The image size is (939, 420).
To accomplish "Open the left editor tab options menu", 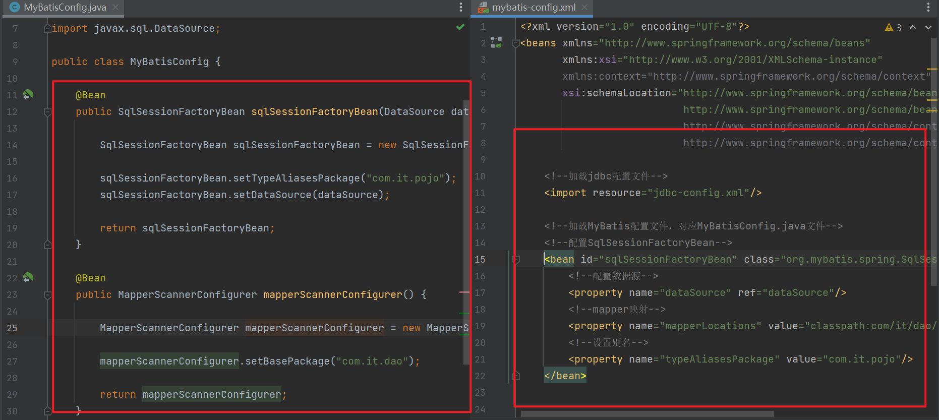I will (x=461, y=7).
